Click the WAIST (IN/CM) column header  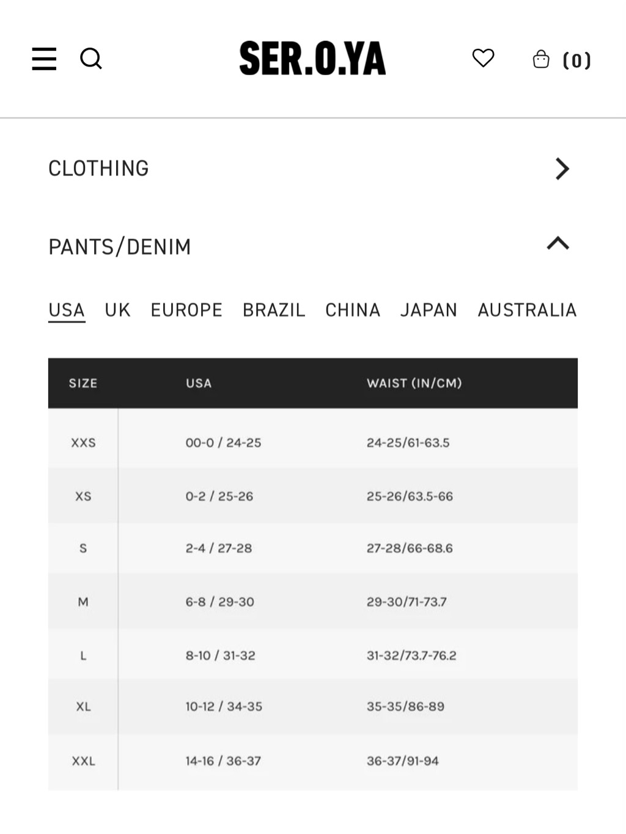tap(414, 383)
